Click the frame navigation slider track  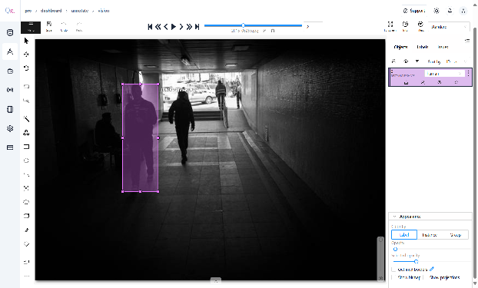(x=253, y=25)
